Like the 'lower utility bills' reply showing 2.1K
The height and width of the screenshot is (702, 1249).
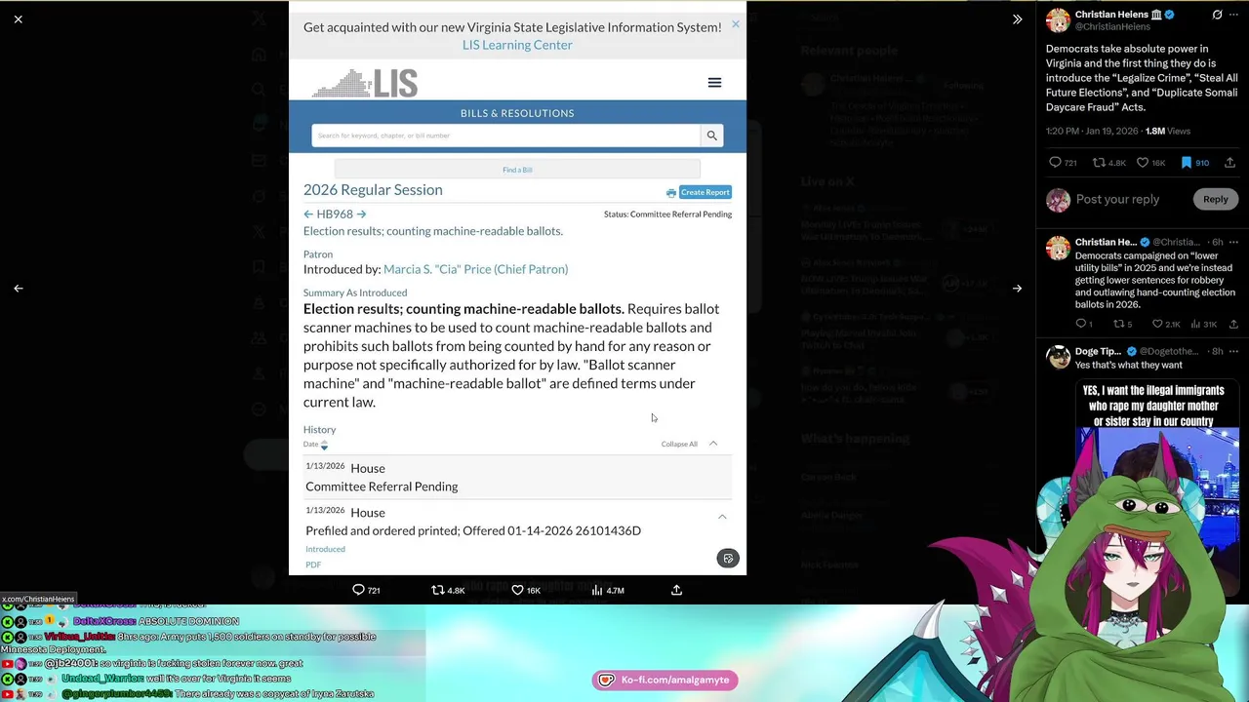[x=1166, y=324]
